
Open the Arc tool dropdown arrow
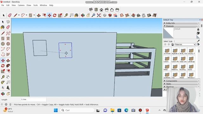27,15
